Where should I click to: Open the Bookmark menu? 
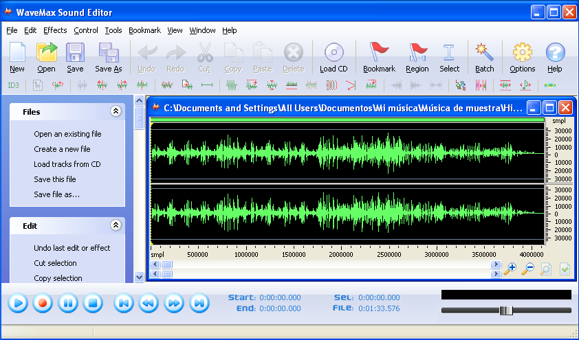point(144,30)
